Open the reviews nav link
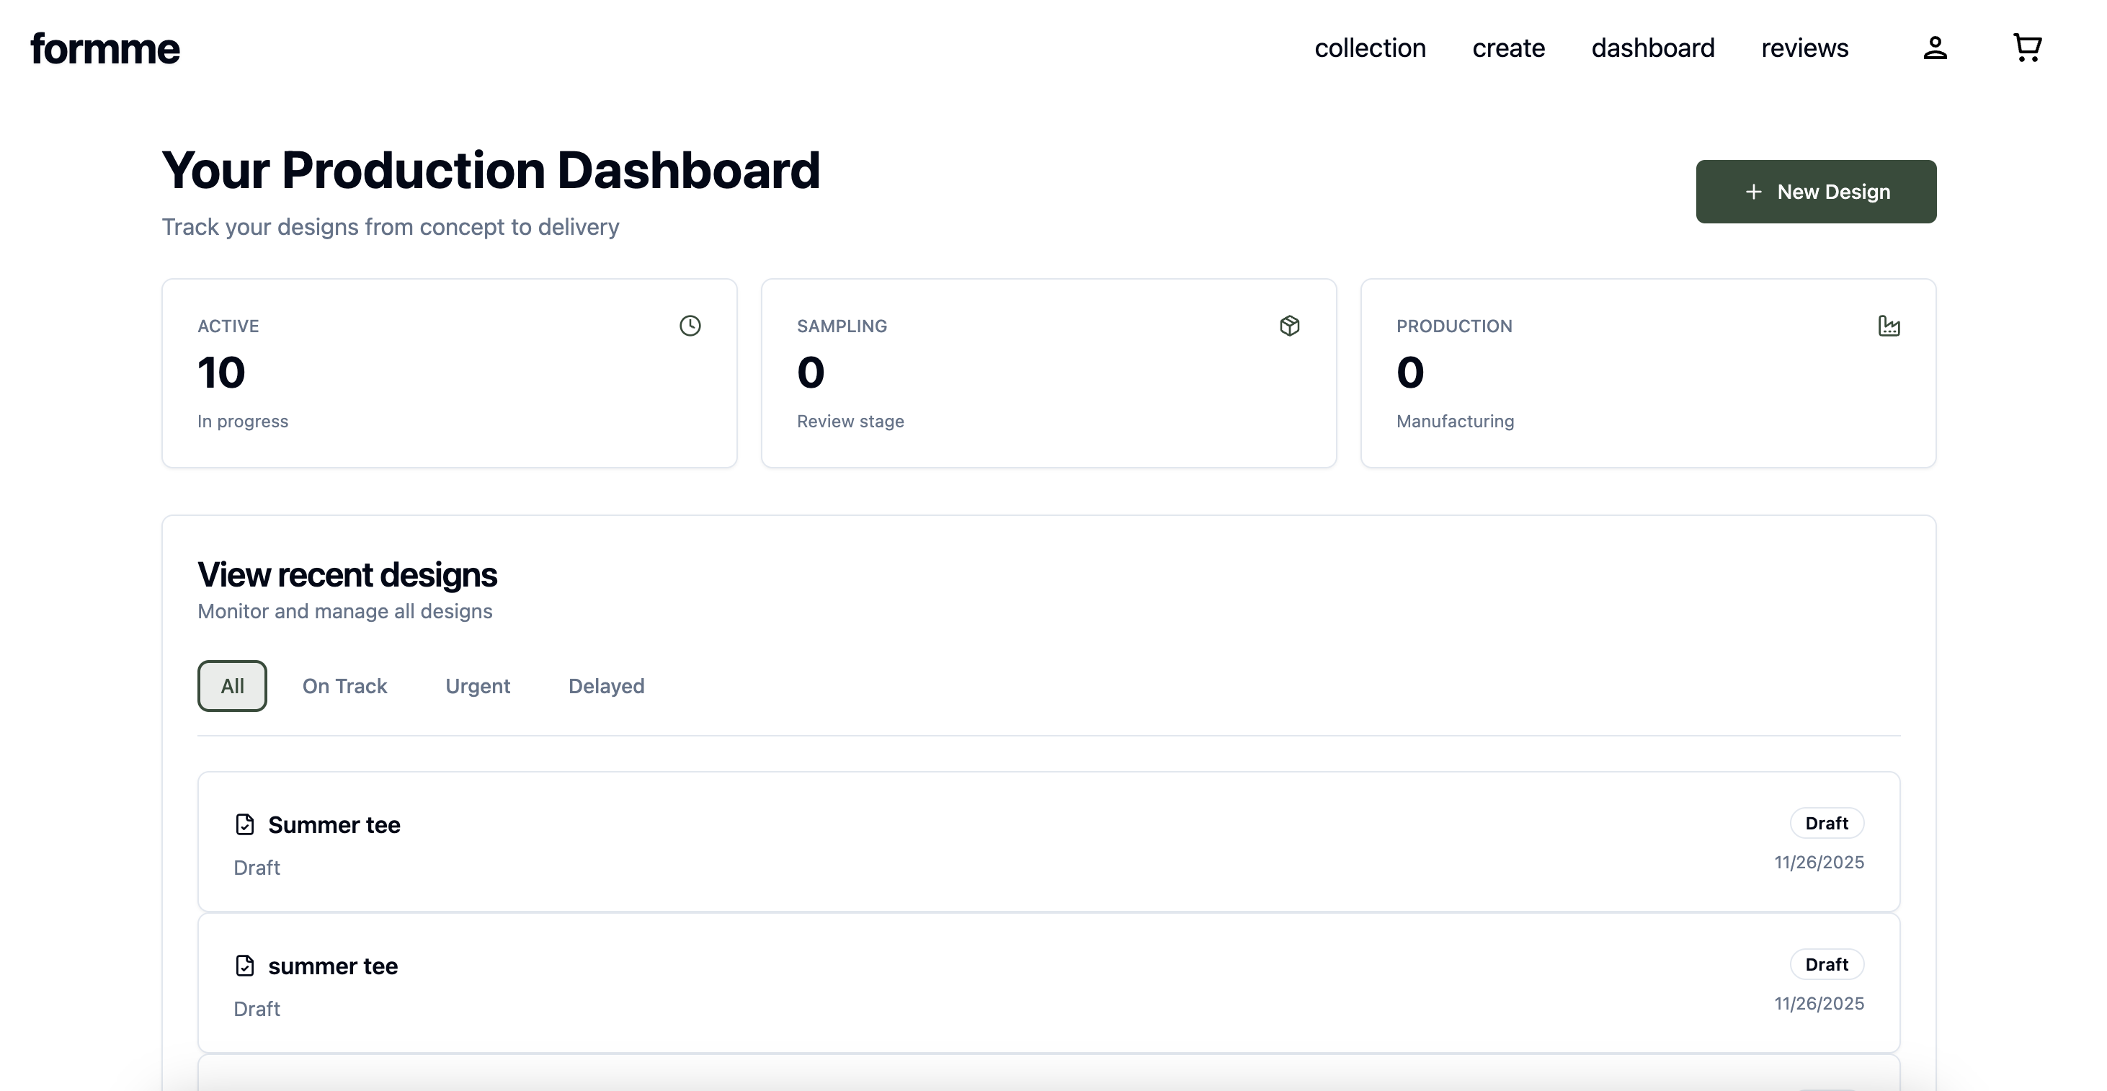Image resolution: width=2107 pixels, height=1091 pixels. pos(1804,48)
